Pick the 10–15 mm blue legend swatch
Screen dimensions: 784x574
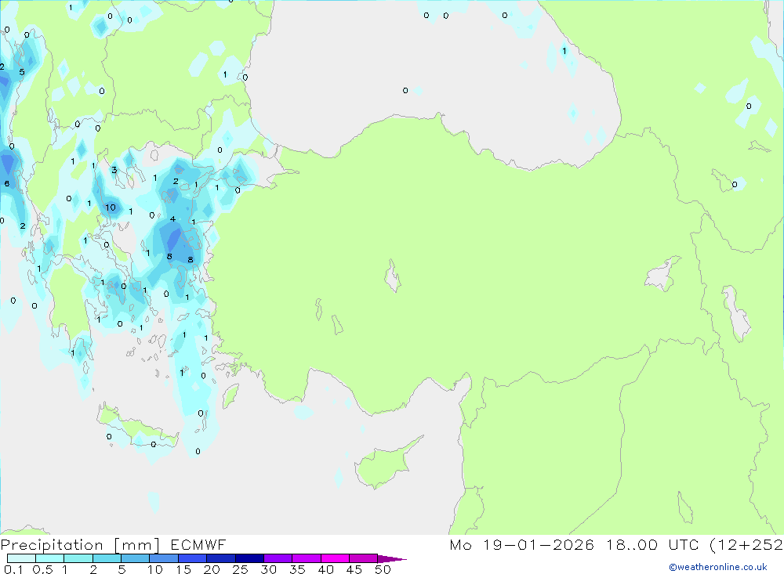tap(164, 558)
